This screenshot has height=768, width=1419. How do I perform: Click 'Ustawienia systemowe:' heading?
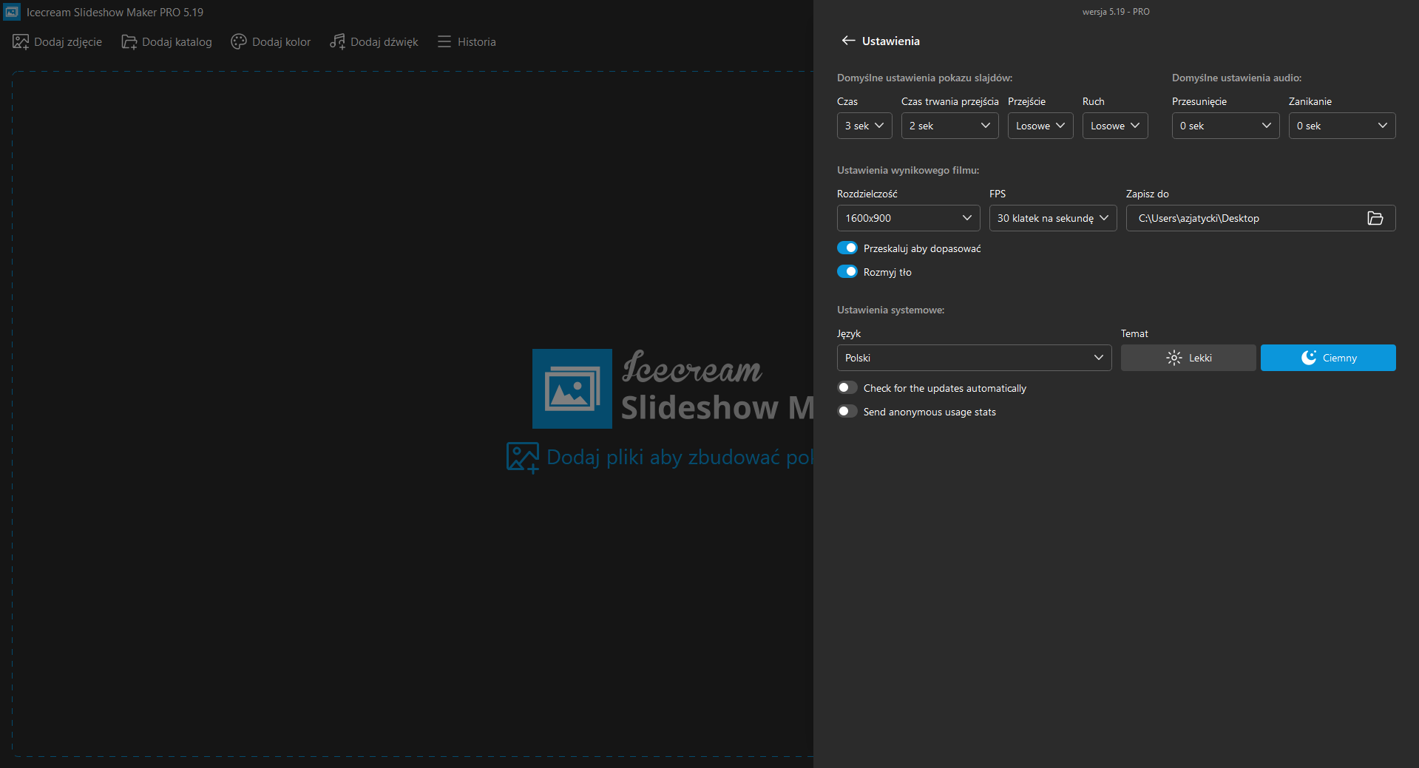pos(890,310)
